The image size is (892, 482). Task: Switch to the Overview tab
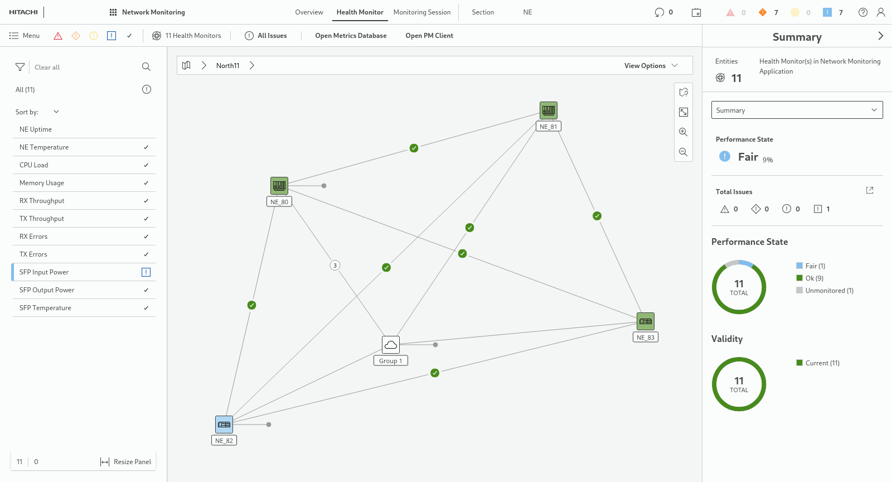[309, 12]
